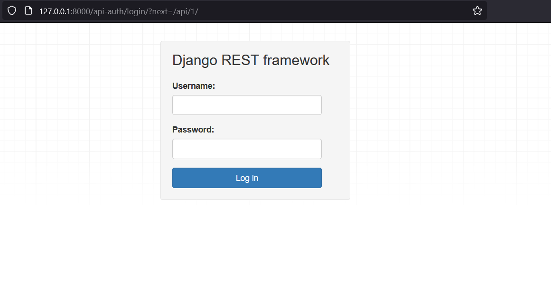Click the Django REST framework heading
This screenshot has height=294, width=551.
(251, 60)
